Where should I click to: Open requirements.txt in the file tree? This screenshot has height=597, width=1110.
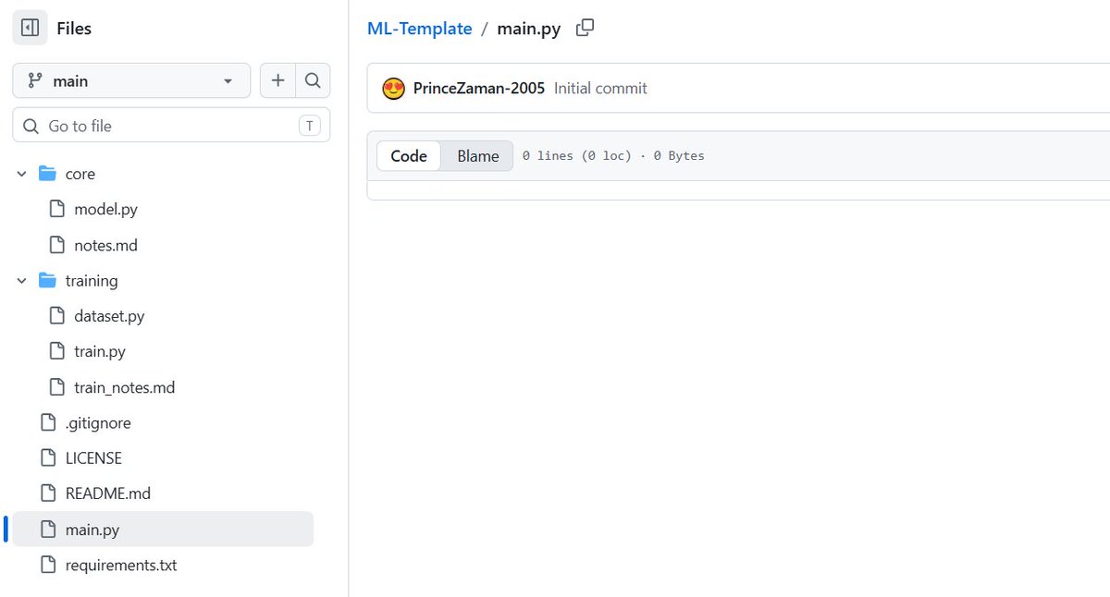121,565
